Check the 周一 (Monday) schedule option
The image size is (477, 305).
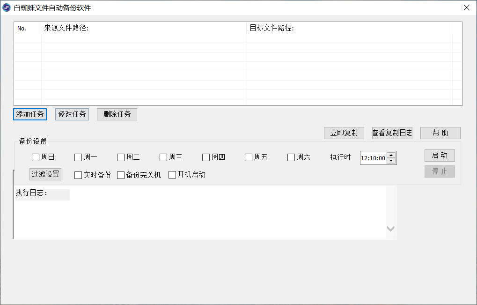tap(78, 157)
